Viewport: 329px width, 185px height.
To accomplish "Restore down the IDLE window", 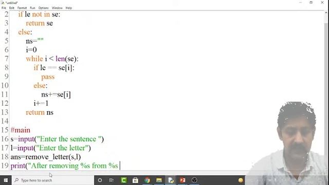I will point(311,3).
